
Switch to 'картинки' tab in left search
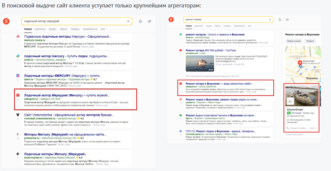[x=40, y=29]
